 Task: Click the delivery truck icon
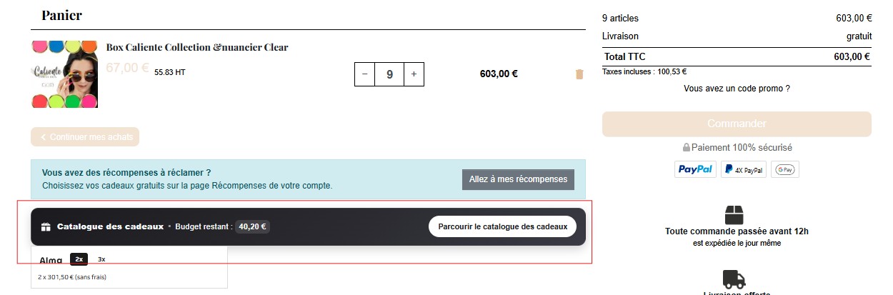(734, 279)
